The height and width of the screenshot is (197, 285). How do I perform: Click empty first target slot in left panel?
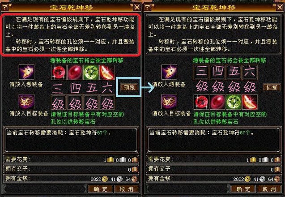59,102
